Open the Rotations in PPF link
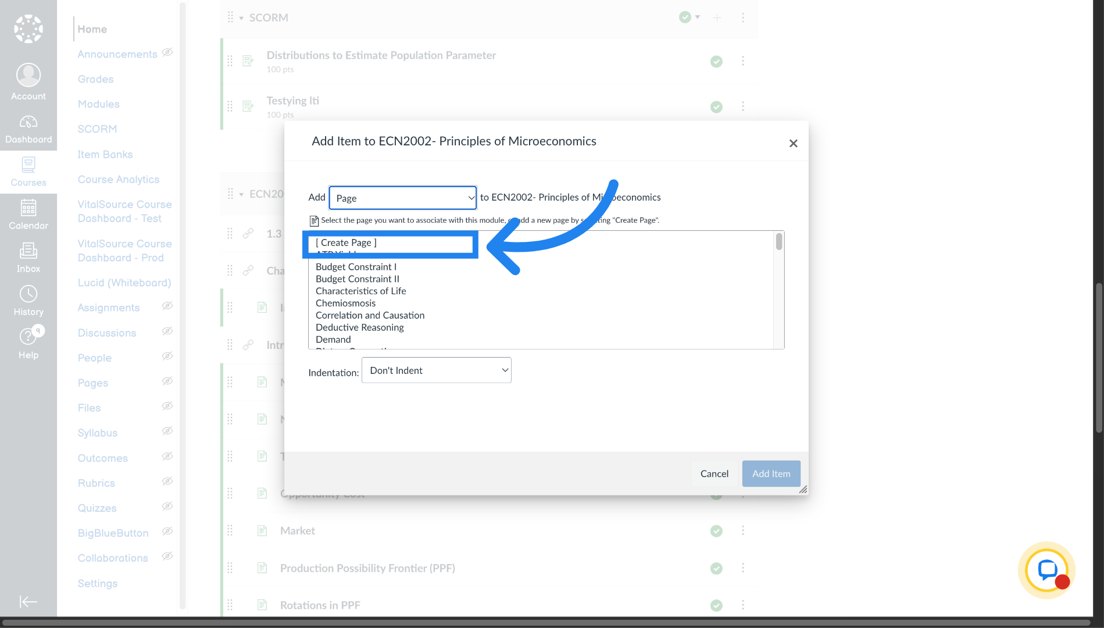This screenshot has height=628, width=1104. (x=320, y=605)
